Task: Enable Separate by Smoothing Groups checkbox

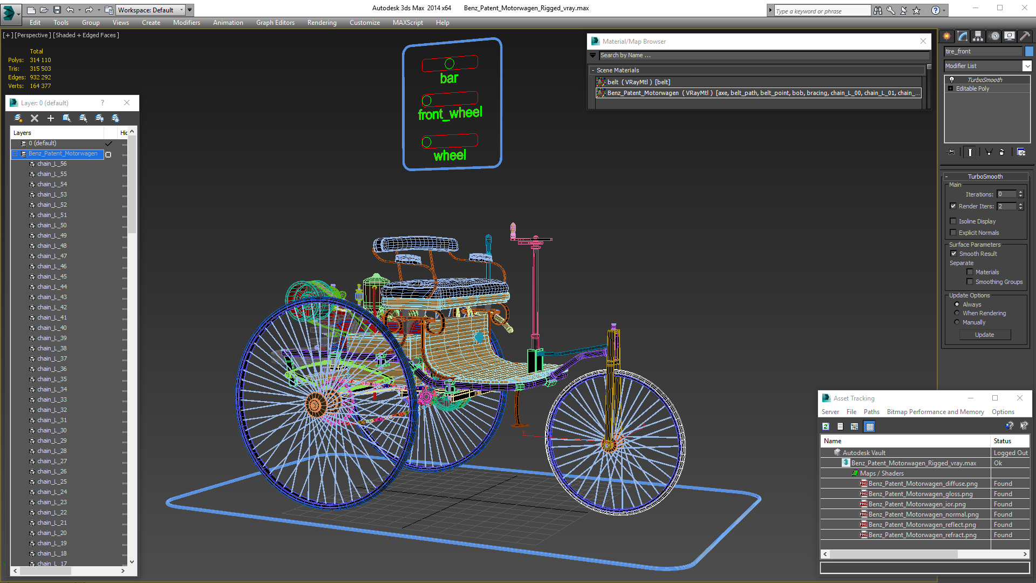Action: tap(970, 282)
